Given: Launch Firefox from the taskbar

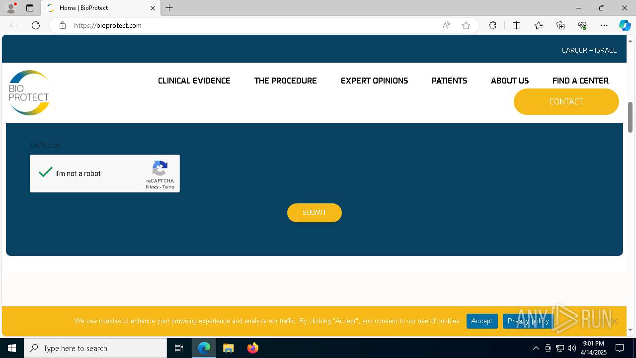Looking at the screenshot, I should [253, 348].
